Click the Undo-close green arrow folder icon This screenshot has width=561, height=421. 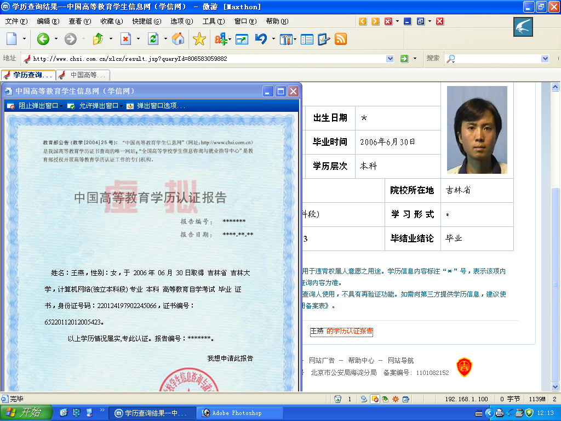pyautogui.click(x=98, y=39)
